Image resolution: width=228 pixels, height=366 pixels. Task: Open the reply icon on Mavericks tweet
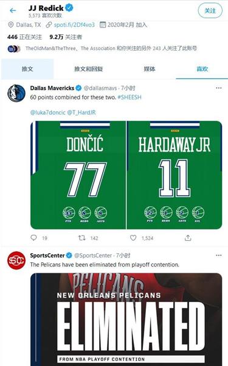[x=33, y=238]
